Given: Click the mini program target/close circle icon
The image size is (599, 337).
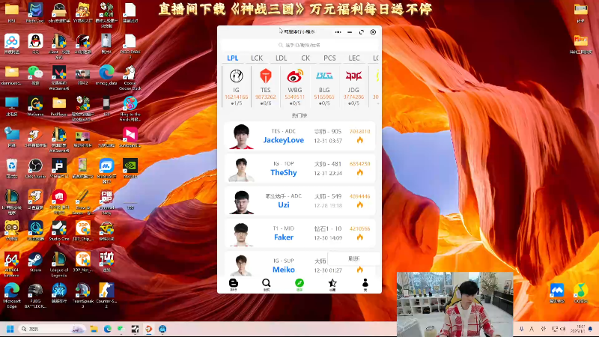Looking at the screenshot, I should [373, 32].
